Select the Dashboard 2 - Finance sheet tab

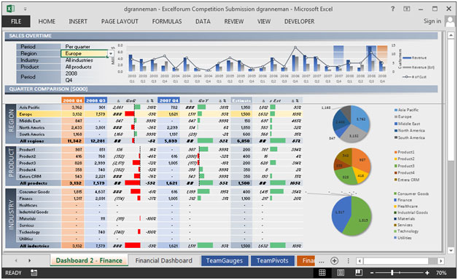tap(89, 260)
